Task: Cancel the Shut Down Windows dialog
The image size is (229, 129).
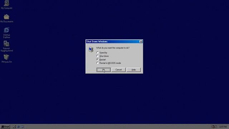Action: point(118,70)
